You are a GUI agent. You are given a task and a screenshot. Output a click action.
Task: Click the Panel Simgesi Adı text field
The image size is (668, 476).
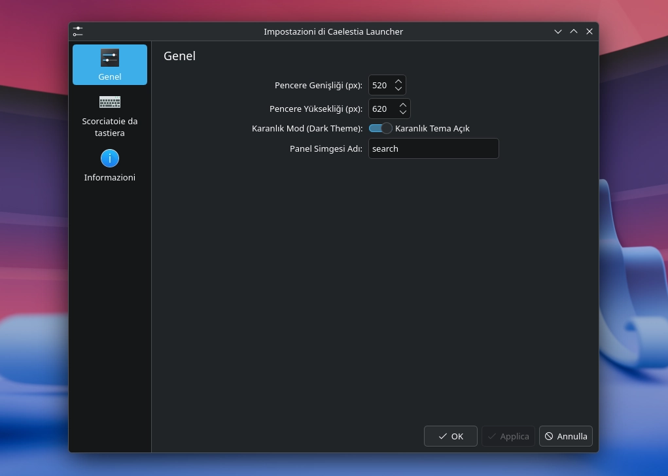[x=433, y=148]
